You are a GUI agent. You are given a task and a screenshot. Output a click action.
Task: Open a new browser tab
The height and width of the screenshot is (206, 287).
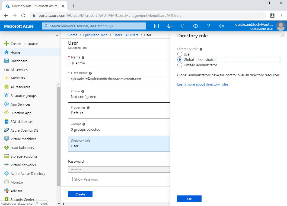[73, 6]
